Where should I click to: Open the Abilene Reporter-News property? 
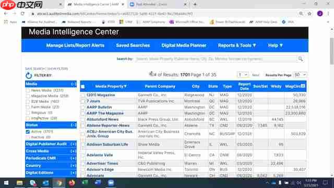click(108, 125)
